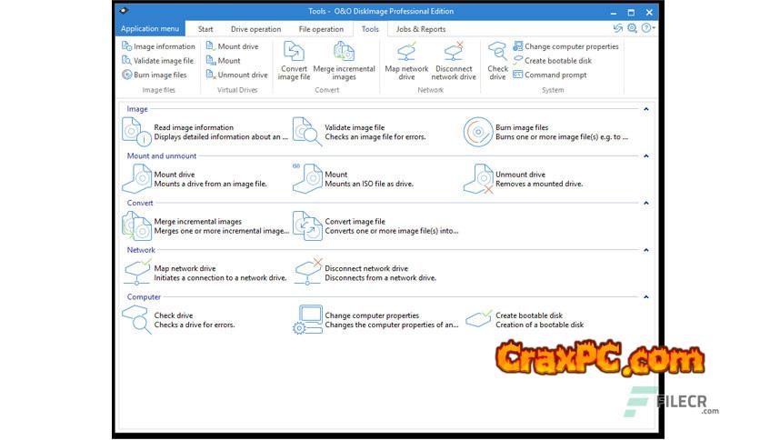Image resolution: width=760 pixels, height=440 pixels.
Task: Click Disconnect network drive ribbon button
Action: (454, 61)
